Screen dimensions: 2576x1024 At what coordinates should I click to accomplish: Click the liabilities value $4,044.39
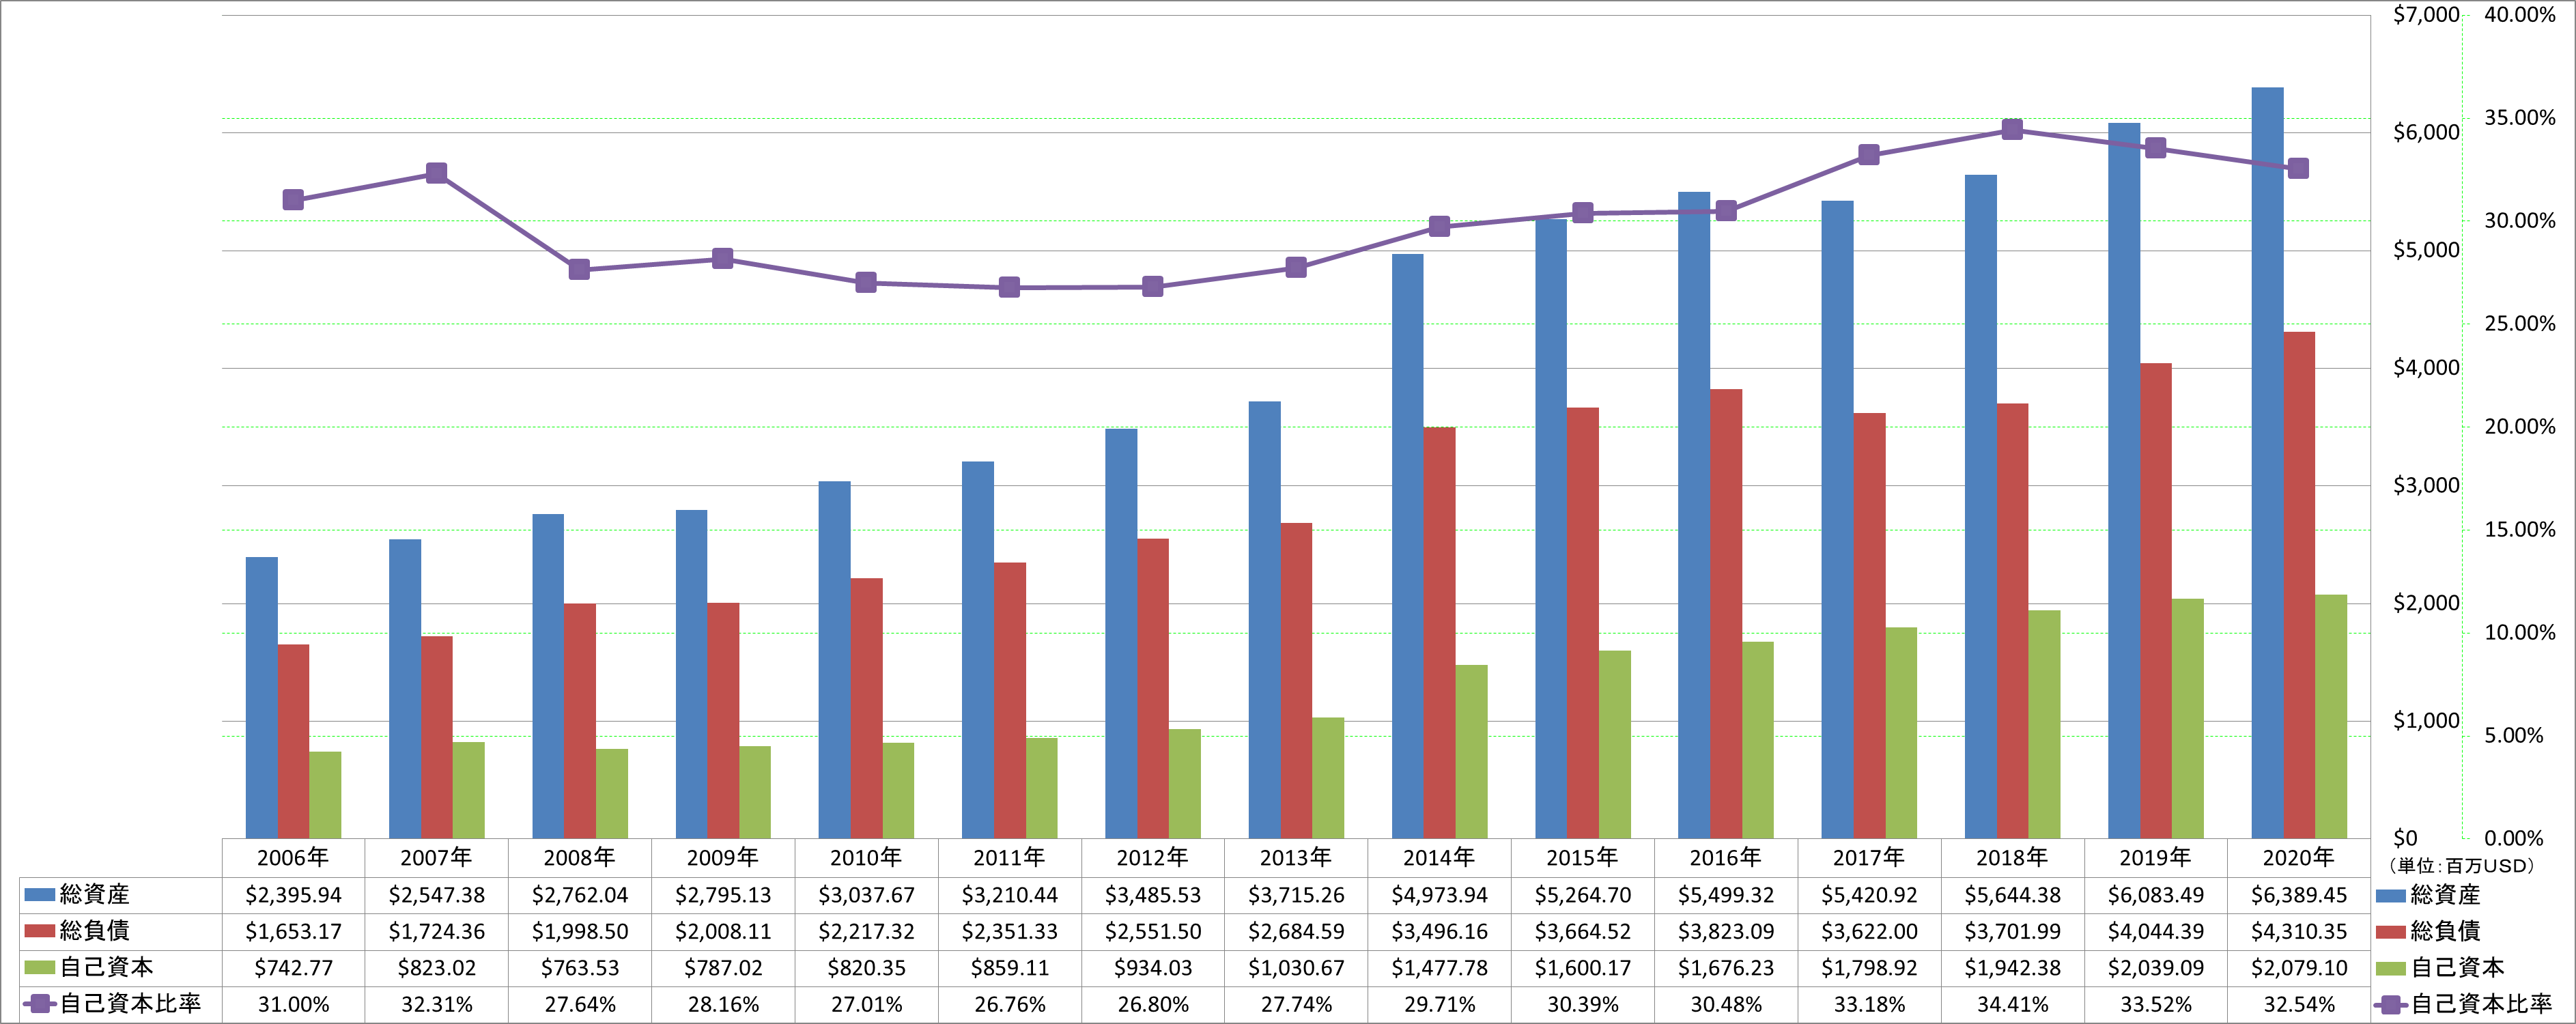pyautogui.click(x=2156, y=932)
